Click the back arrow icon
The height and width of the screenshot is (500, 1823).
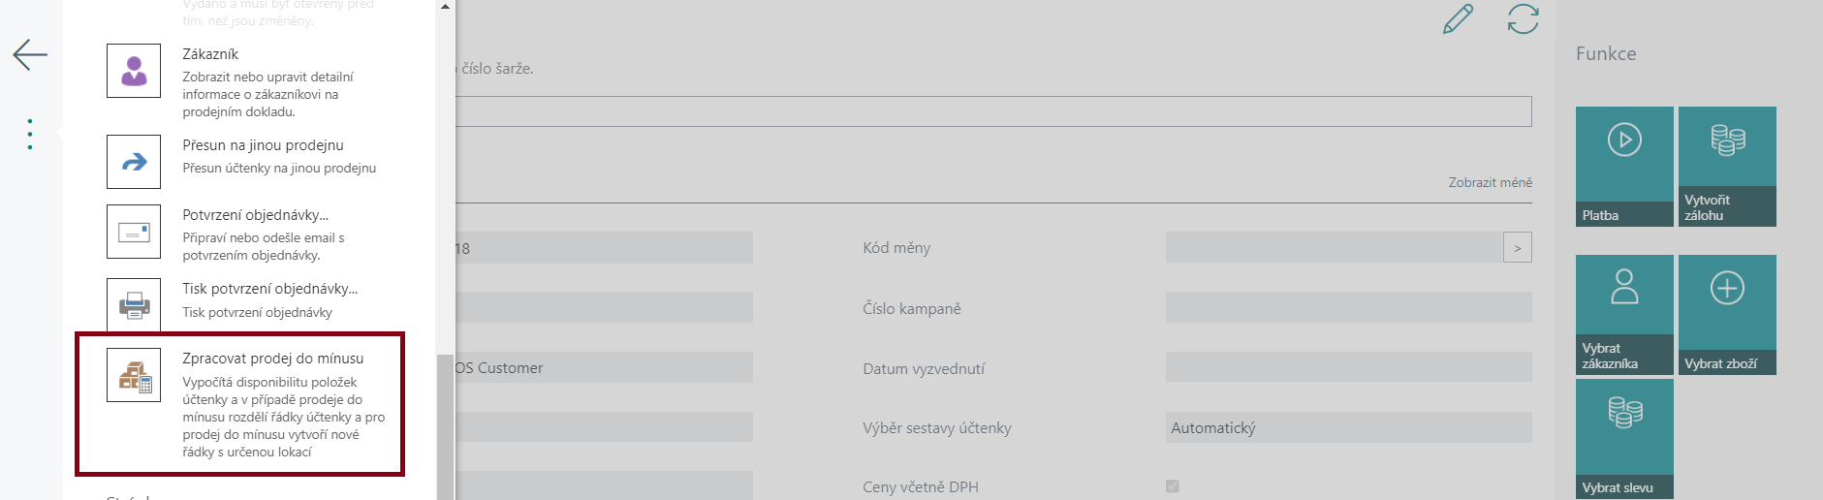pos(30,54)
